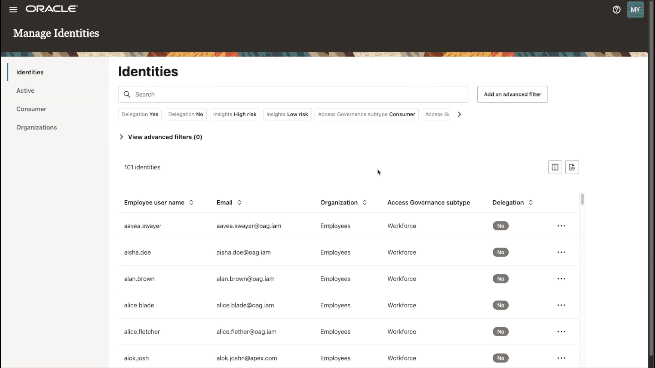Viewport: 655px width, 368px height.
Task: Export identities as CSV file
Action: click(572, 167)
